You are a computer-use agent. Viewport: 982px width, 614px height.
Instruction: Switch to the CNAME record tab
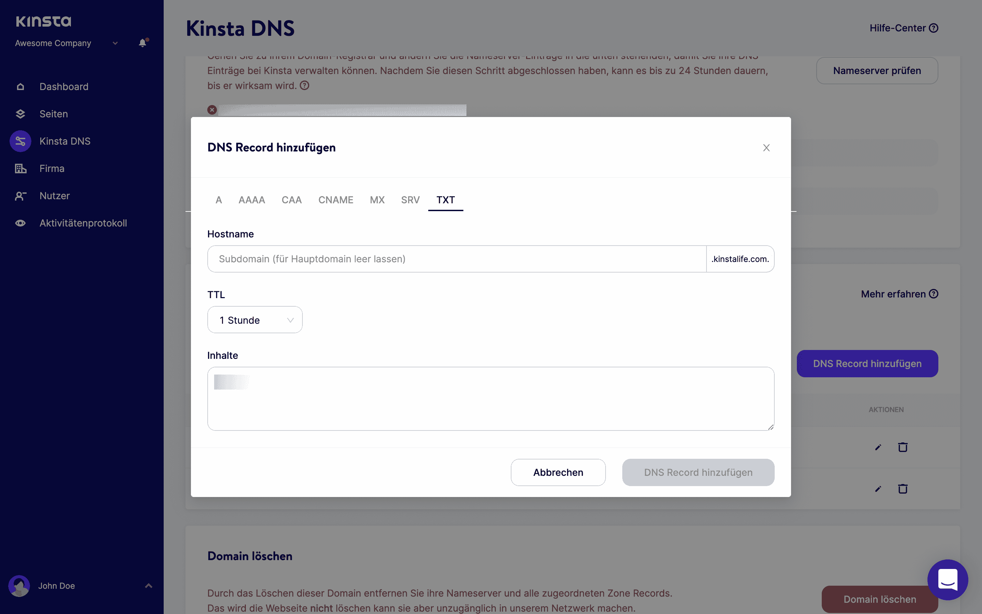click(336, 200)
